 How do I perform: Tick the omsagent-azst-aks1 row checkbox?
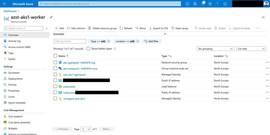tap(55, 99)
